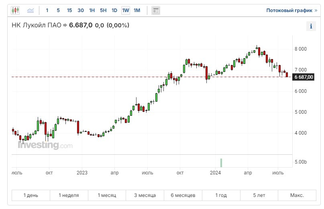Click the 6 687,00 current price label
Screen dimensions: 324x209
pyautogui.click(x=304, y=77)
